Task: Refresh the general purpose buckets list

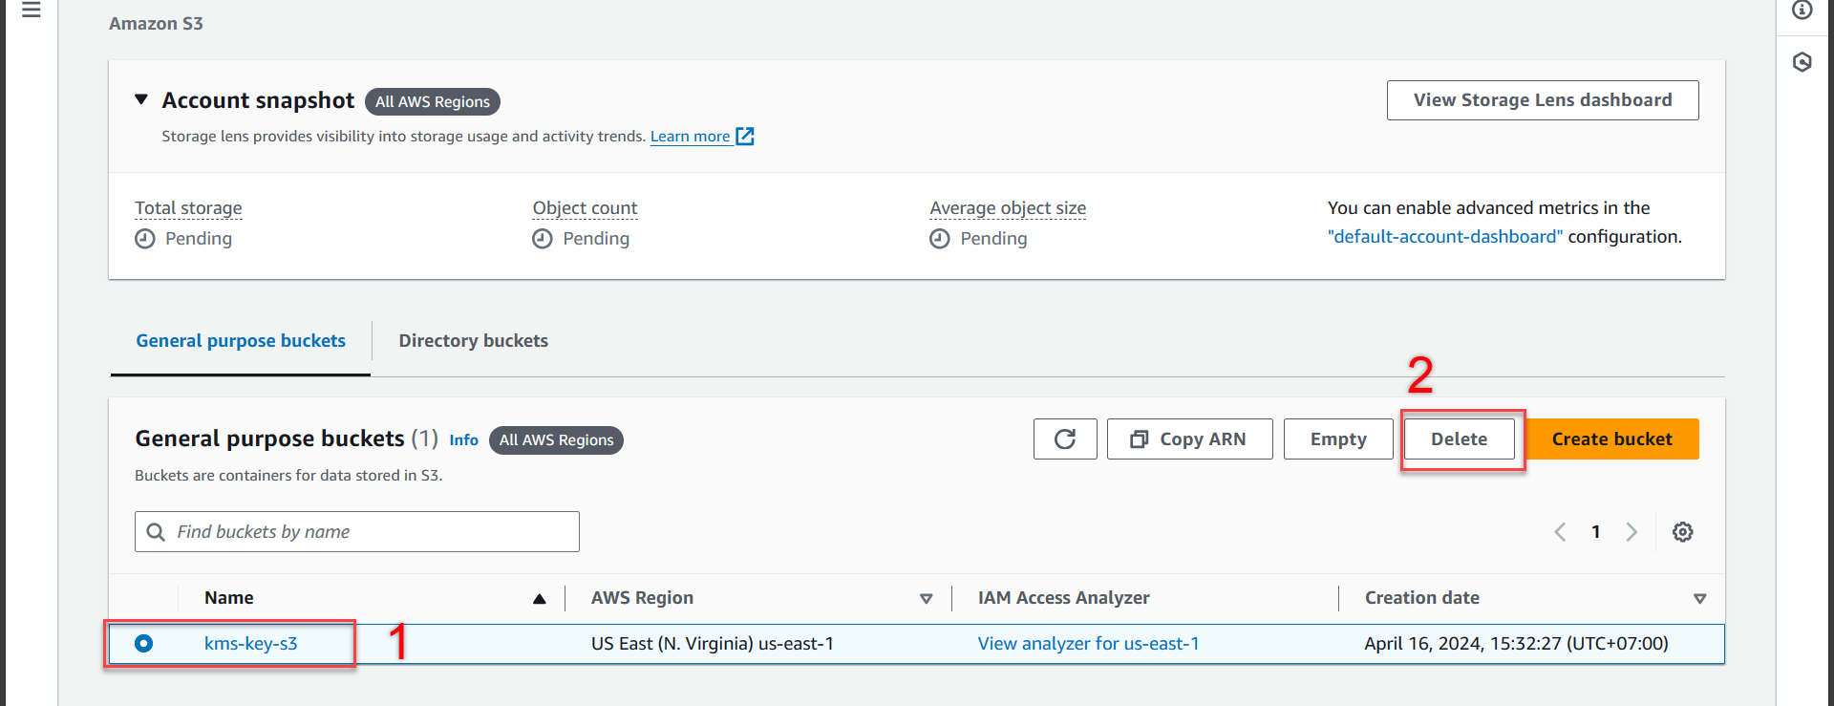Action: tap(1065, 439)
